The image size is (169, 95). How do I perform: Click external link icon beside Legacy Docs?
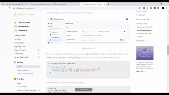(x=39, y=57)
